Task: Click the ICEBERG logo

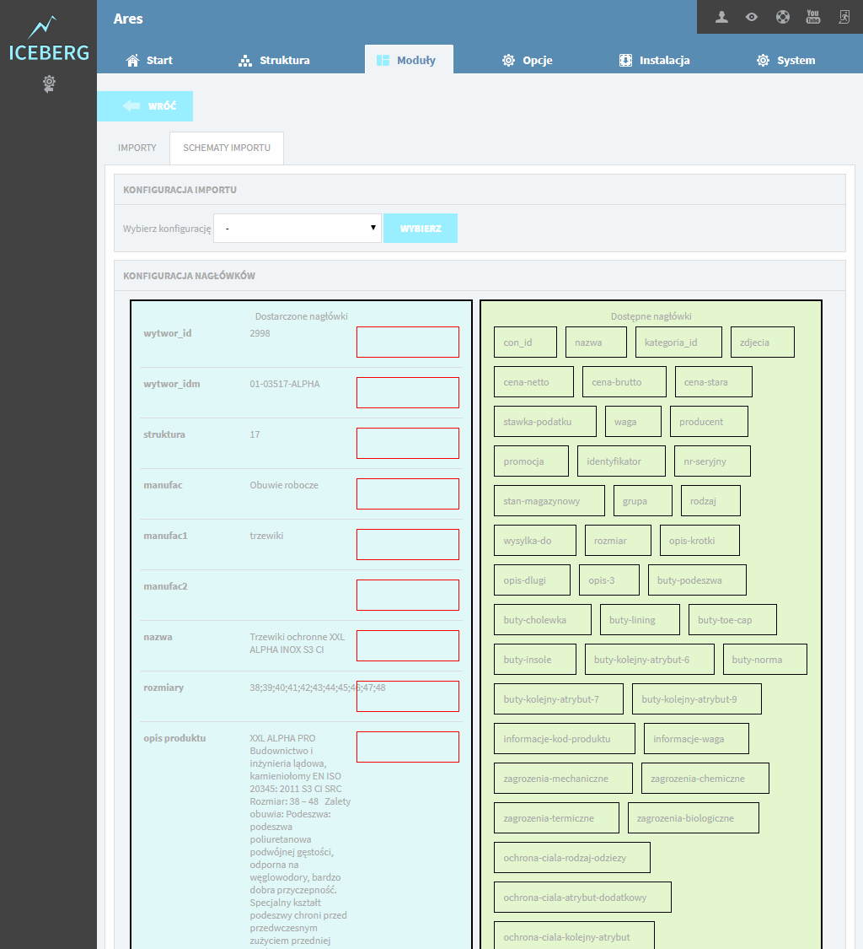Action: point(49,40)
